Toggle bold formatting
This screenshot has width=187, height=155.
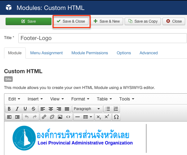(9, 109)
